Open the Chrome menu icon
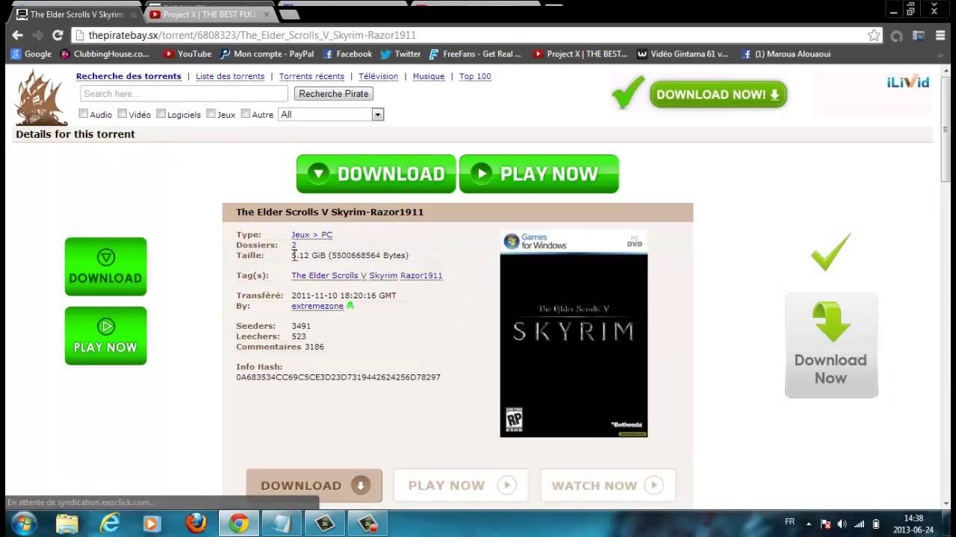Image resolution: width=956 pixels, height=537 pixels. [x=940, y=35]
